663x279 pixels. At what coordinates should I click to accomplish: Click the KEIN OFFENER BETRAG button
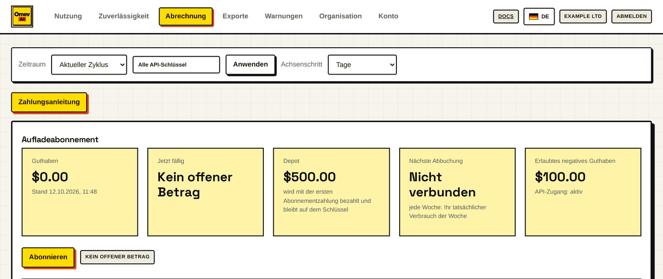[x=117, y=257]
